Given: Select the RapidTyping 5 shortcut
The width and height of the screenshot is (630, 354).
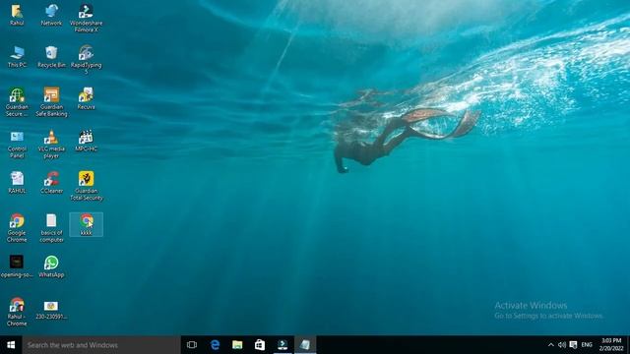Looking at the screenshot, I should 86,60.
